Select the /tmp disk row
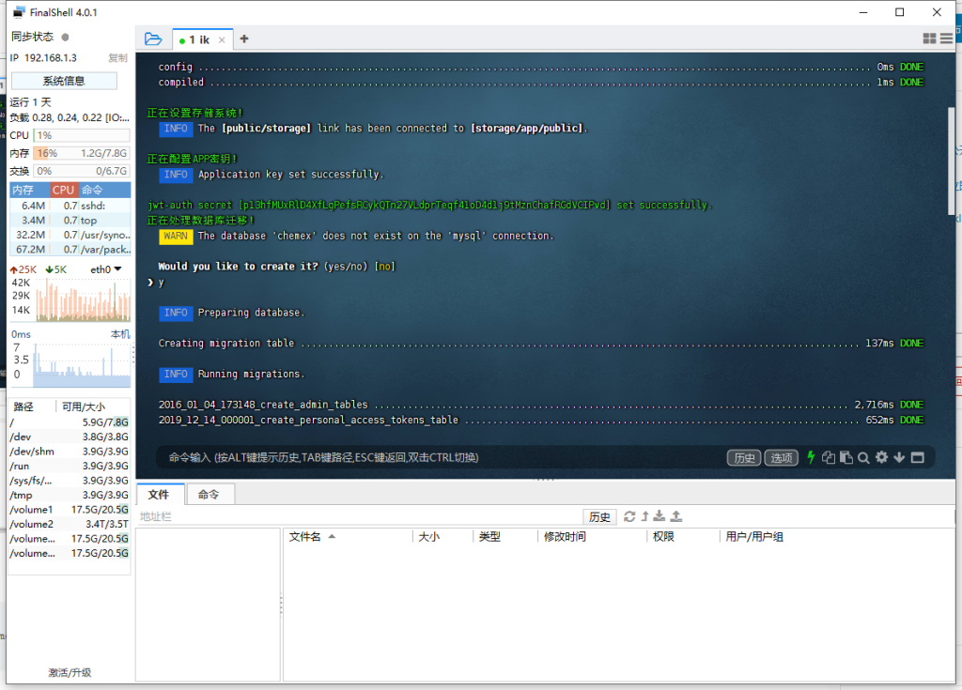 tap(70, 495)
